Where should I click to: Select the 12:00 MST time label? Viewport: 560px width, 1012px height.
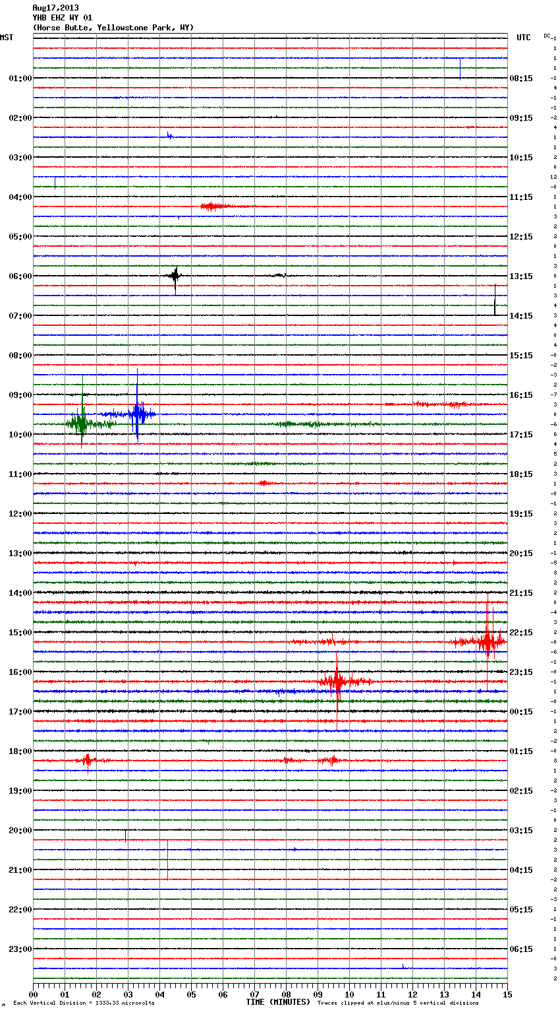pyautogui.click(x=20, y=514)
